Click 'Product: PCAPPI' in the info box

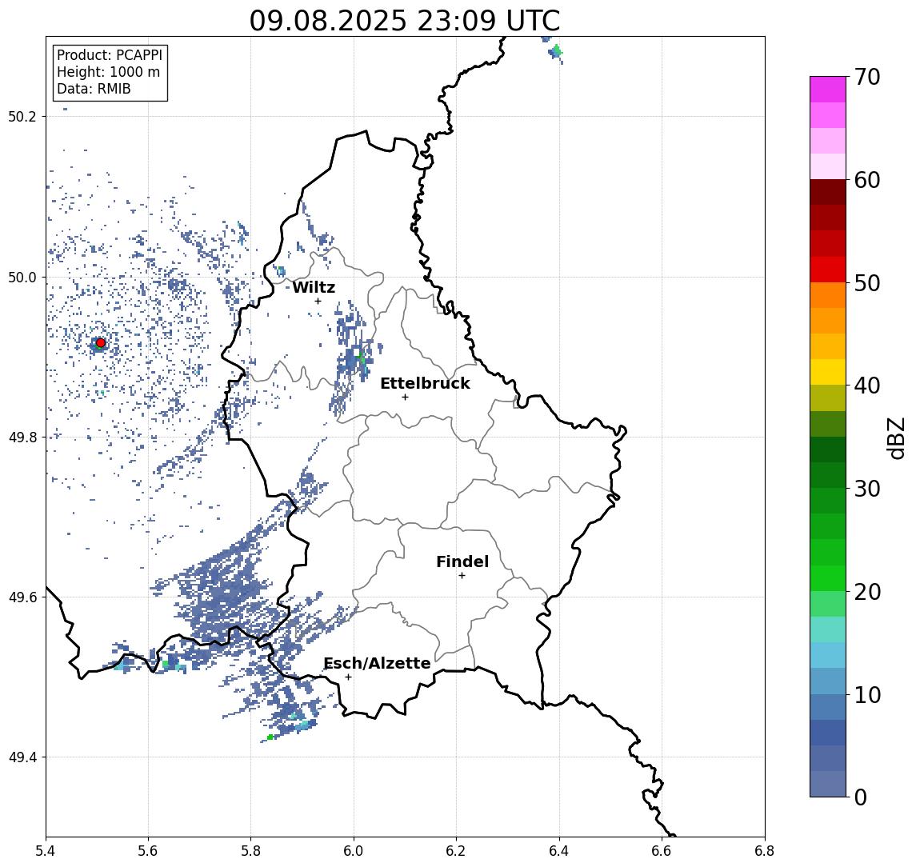coord(110,55)
